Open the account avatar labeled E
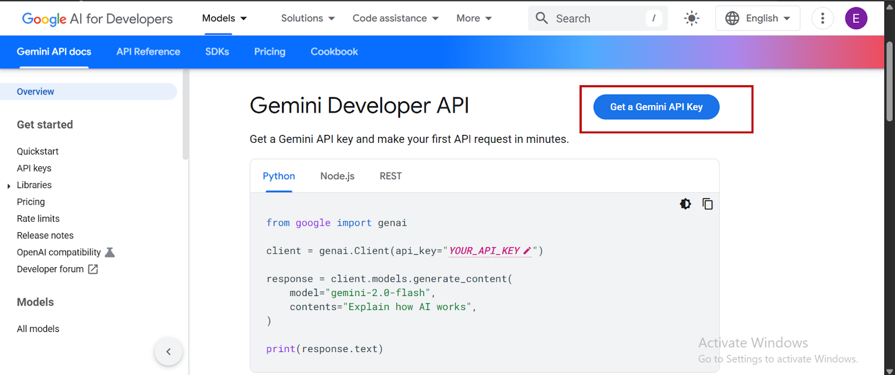Image resolution: width=895 pixels, height=375 pixels. pos(856,18)
